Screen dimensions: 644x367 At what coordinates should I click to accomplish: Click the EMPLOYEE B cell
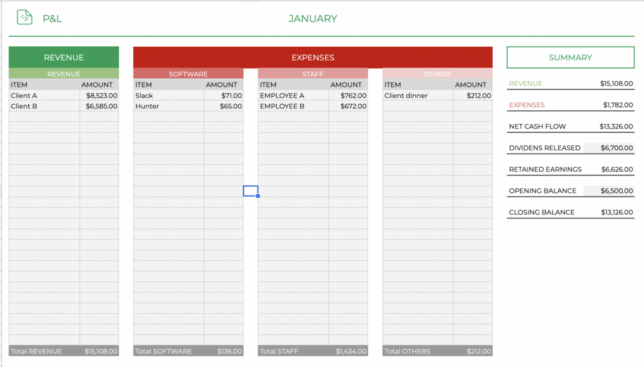click(x=293, y=106)
